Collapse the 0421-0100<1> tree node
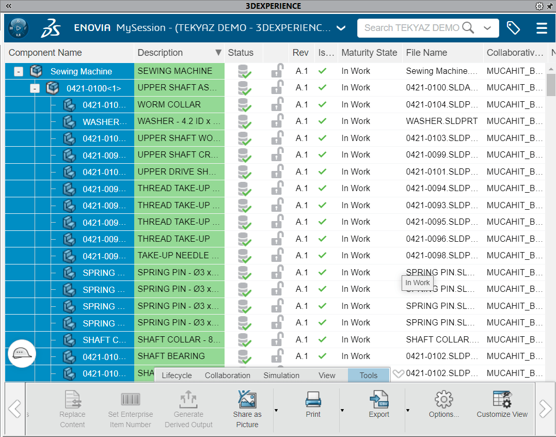556x437 pixels. pyautogui.click(x=35, y=88)
